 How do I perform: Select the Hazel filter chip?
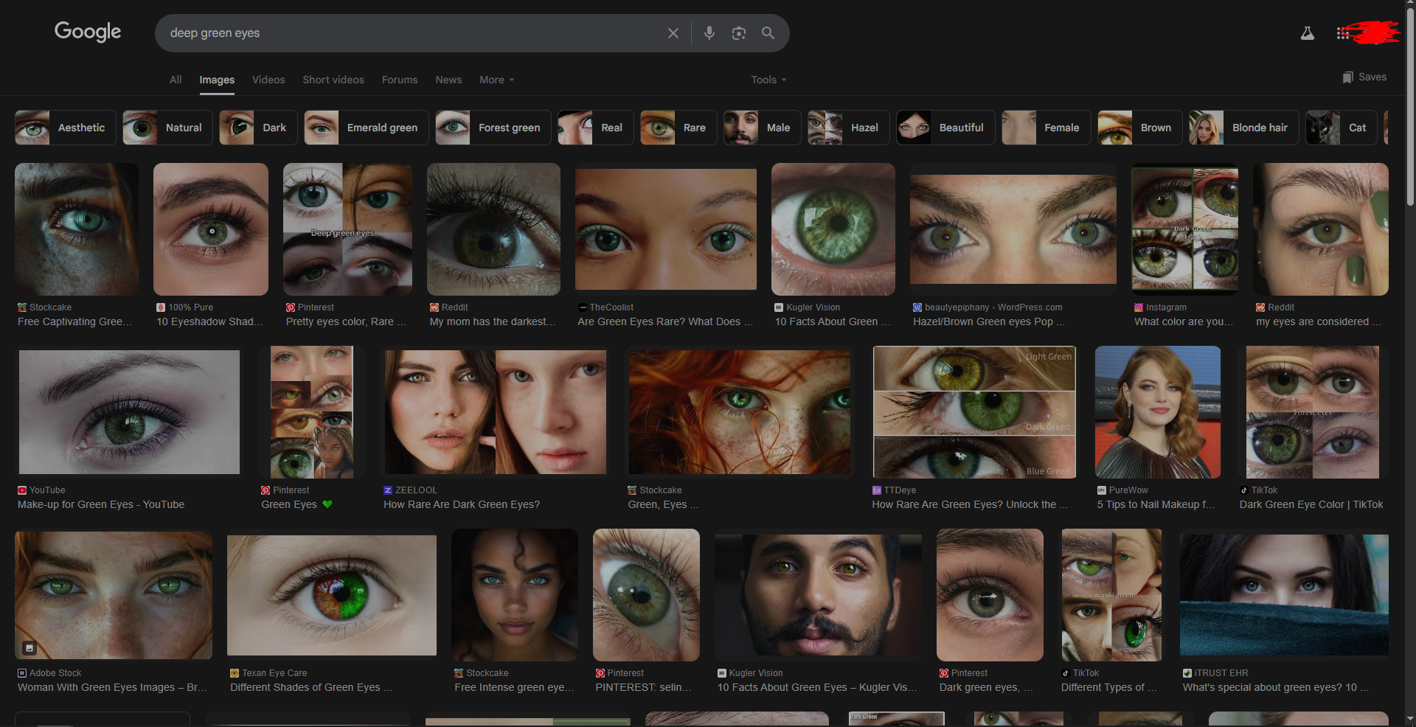pyautogui.click(x=848, y=128)
